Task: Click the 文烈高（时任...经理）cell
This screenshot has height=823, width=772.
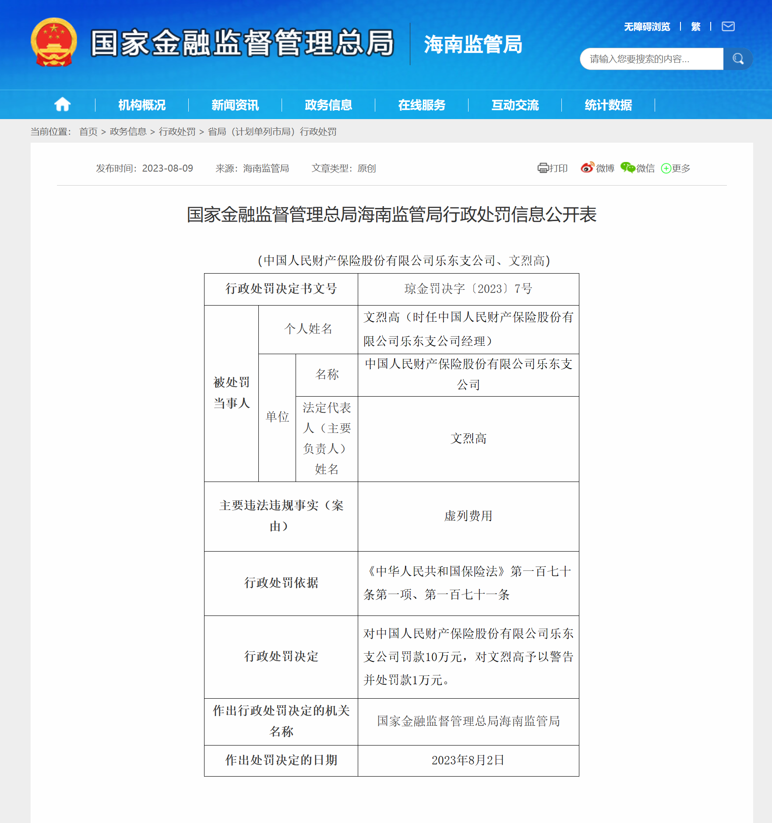Action: tap(468, 329)
